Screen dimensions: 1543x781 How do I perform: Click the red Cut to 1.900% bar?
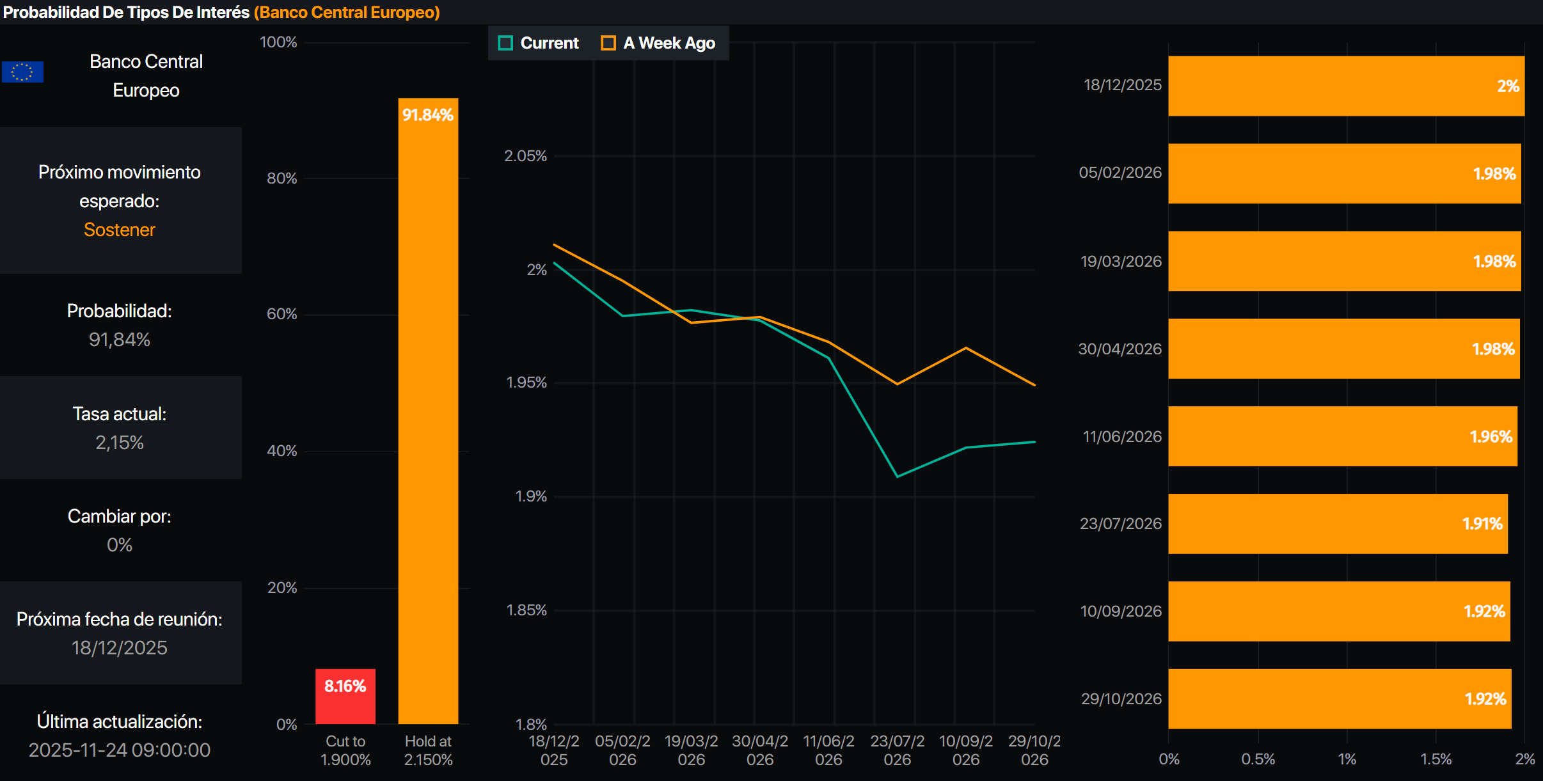[345, 696]
